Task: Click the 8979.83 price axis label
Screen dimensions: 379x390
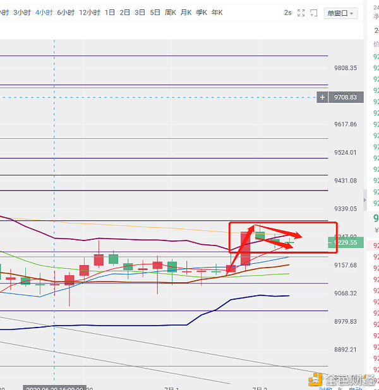Action: point(346,322)
